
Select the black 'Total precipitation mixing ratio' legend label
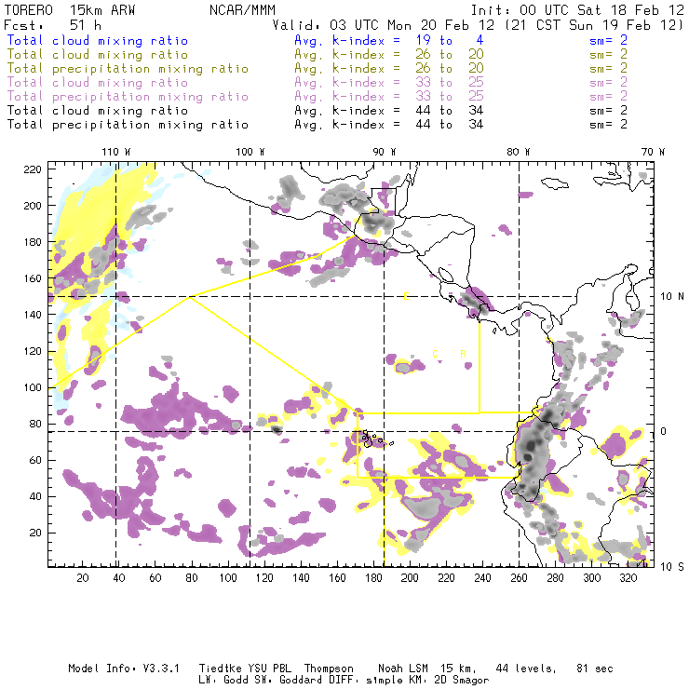(128, 125)
